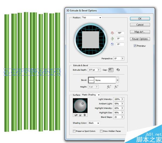
Task: Click the lighting sphere preview
Action: (x=80, y=105)
